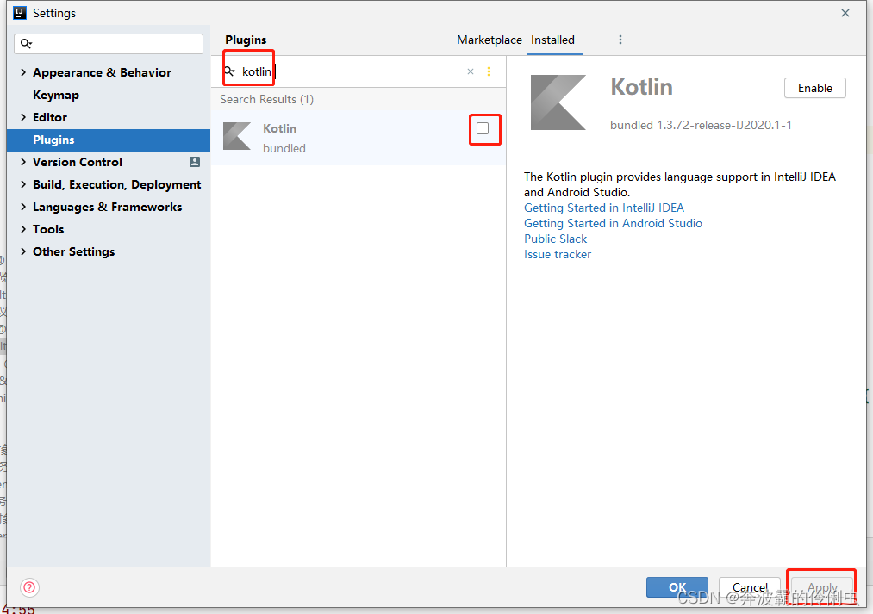
Task: Open the orange options menu in search bar
Action: tap(489, 71)
